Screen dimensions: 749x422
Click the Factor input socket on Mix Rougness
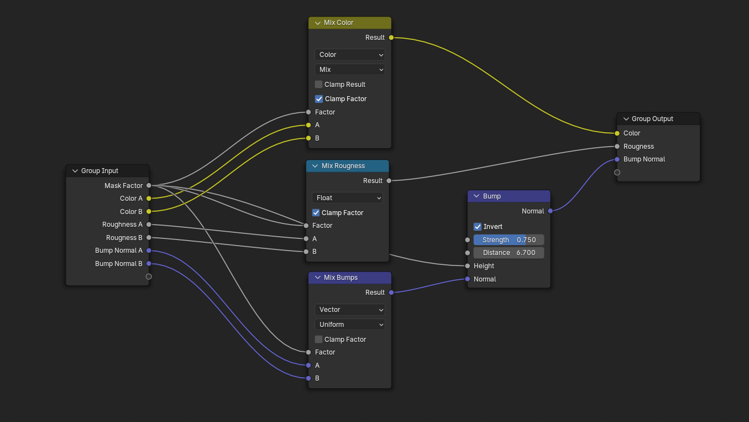pyautogui.click(x=306, y=225)
